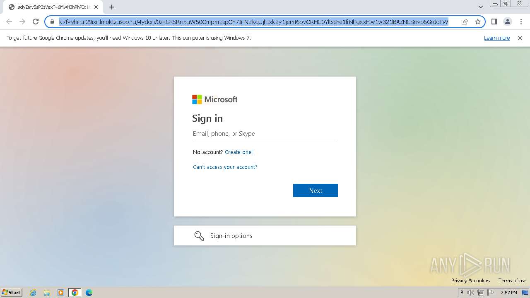Minimize the Chrome window
Image resolution: width=530 pixels, height=298 pixels.
click(x=495, y=4)
